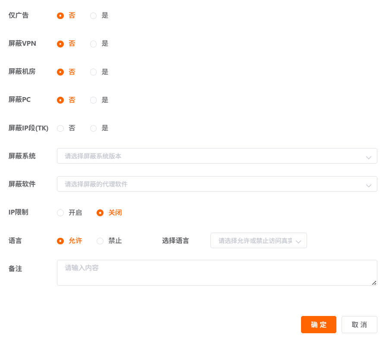
Task: Expand the 屏蔽软件 dropdown chevron
Action: 369,184
